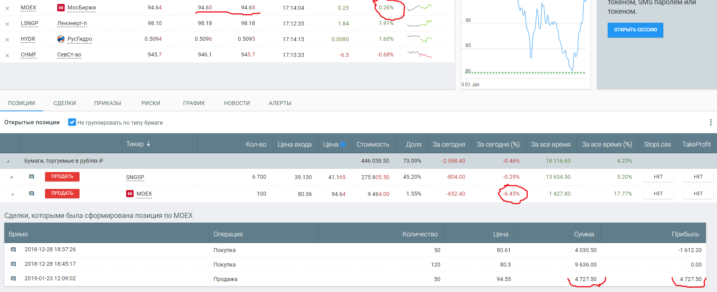Expand the SNGSP position row

(12, 177)
